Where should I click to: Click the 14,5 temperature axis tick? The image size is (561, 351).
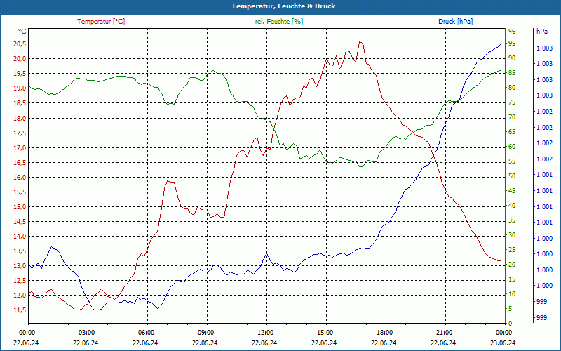coord(20,222)
